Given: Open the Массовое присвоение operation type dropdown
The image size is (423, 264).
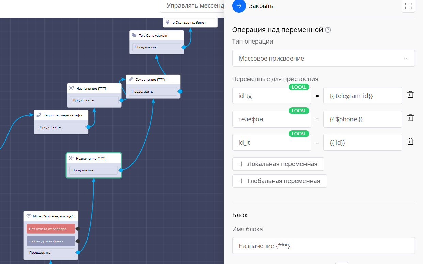Looking at the screenshot, I should point(323,58).
